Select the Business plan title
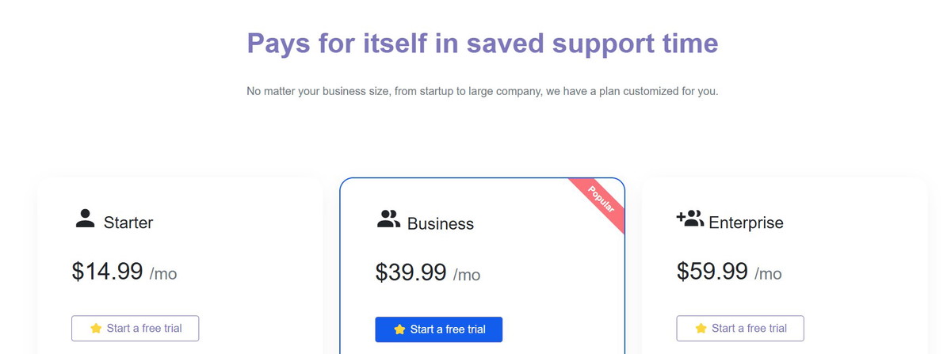Image resolution: width=951 pixels, height=354 pixels. tap(441, 224)
